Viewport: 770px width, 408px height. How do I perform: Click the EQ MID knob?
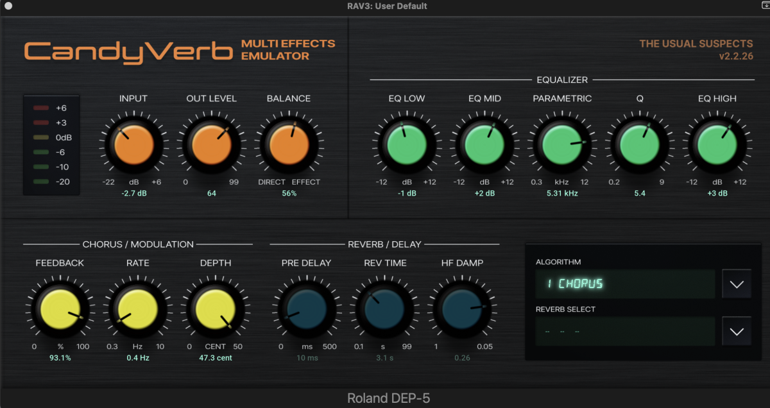[x=484, y=144]
